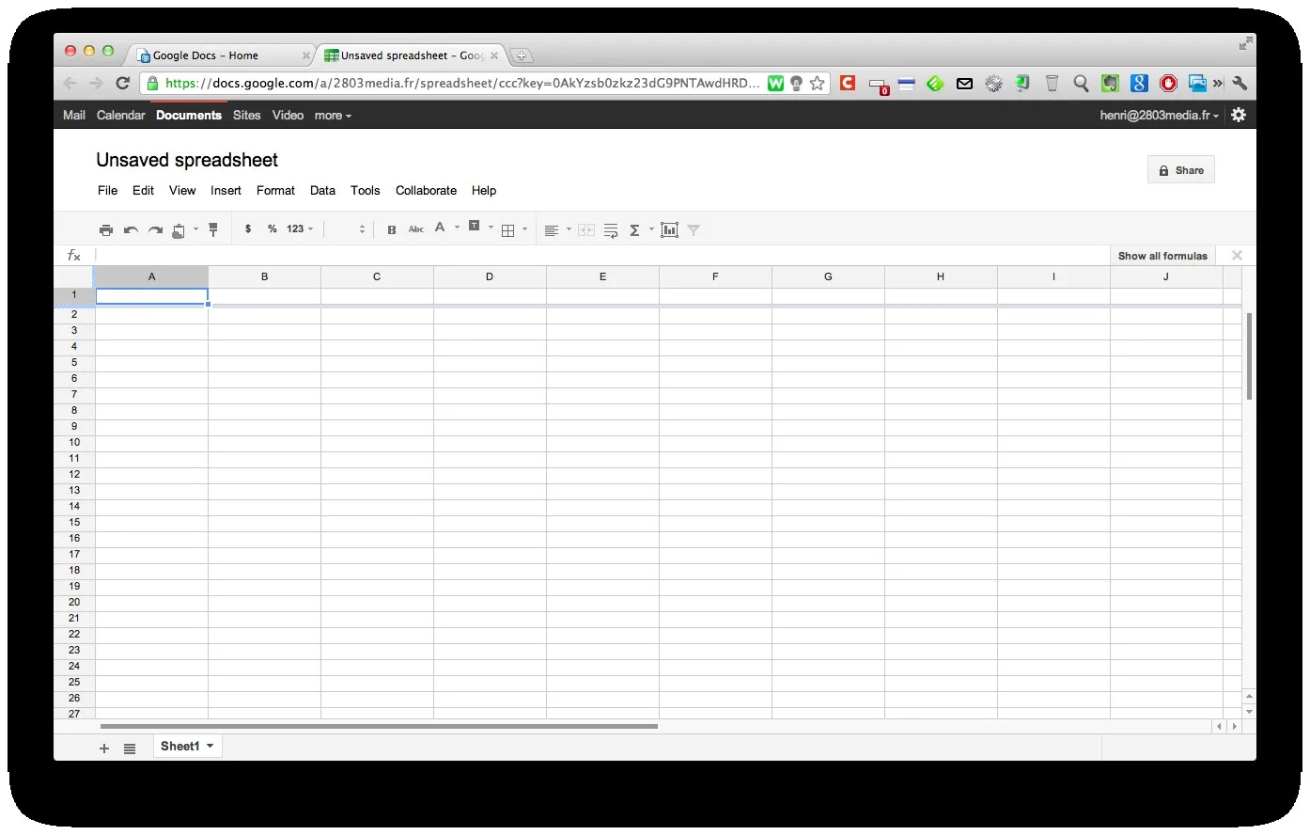Click the Print icon in toolbar

point(106,230)
